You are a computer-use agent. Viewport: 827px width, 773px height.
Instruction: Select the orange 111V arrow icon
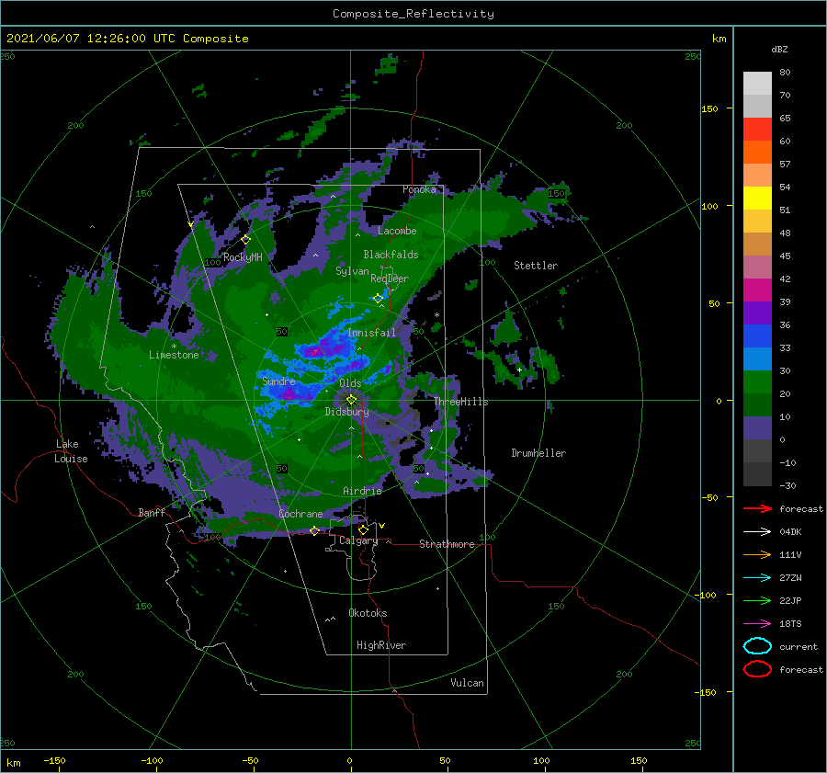pyautogui.click(x=757, y=554)
